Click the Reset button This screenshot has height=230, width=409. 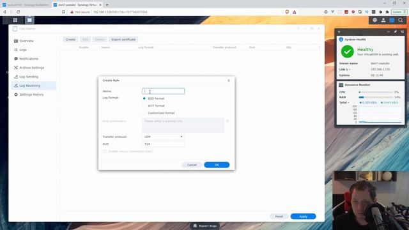pos(279,217)
